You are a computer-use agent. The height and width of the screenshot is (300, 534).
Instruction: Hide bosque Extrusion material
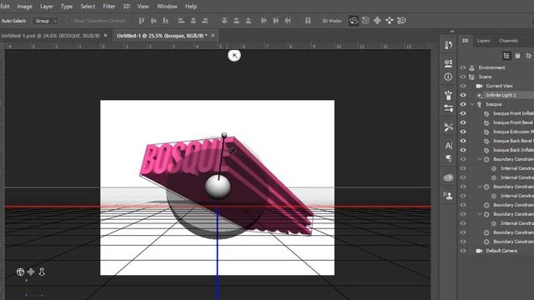tap(463, 132)
